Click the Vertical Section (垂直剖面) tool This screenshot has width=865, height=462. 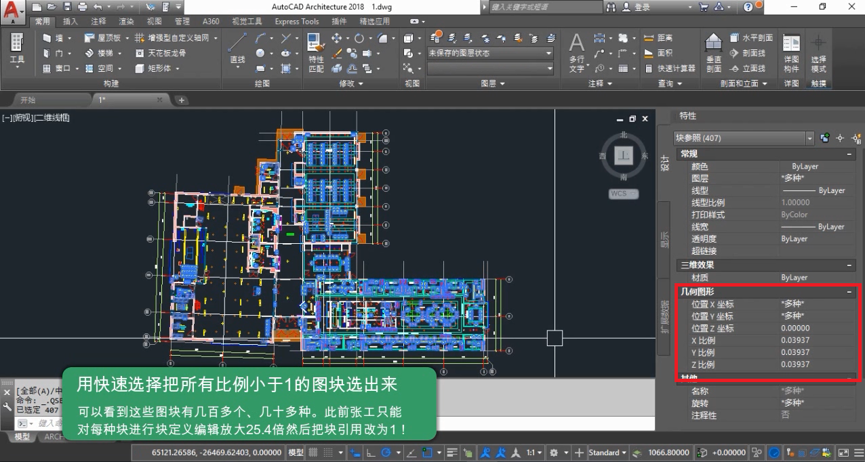click(714, 53)
